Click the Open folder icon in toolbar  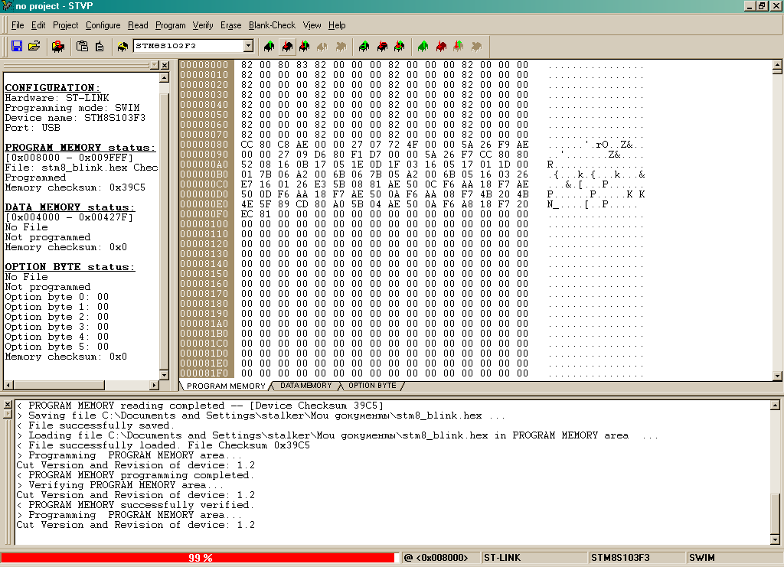click(34, 46)
